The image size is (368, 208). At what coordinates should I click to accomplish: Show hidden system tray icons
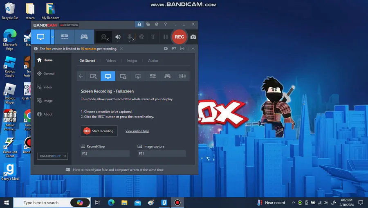click(x=293, y=203)
